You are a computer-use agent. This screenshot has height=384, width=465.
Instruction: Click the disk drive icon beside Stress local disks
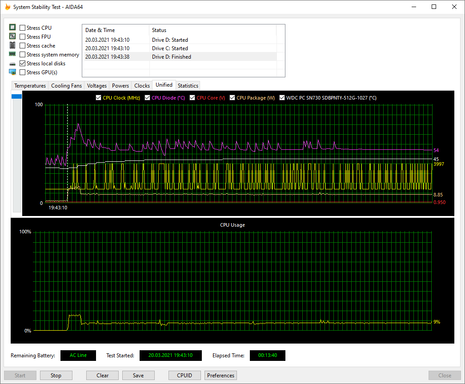12,64
